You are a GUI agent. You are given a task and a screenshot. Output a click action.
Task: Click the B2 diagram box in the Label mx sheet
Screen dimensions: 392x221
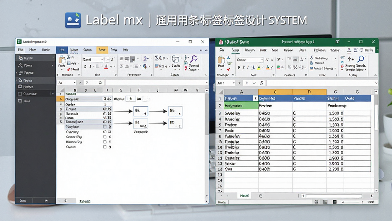140,111
